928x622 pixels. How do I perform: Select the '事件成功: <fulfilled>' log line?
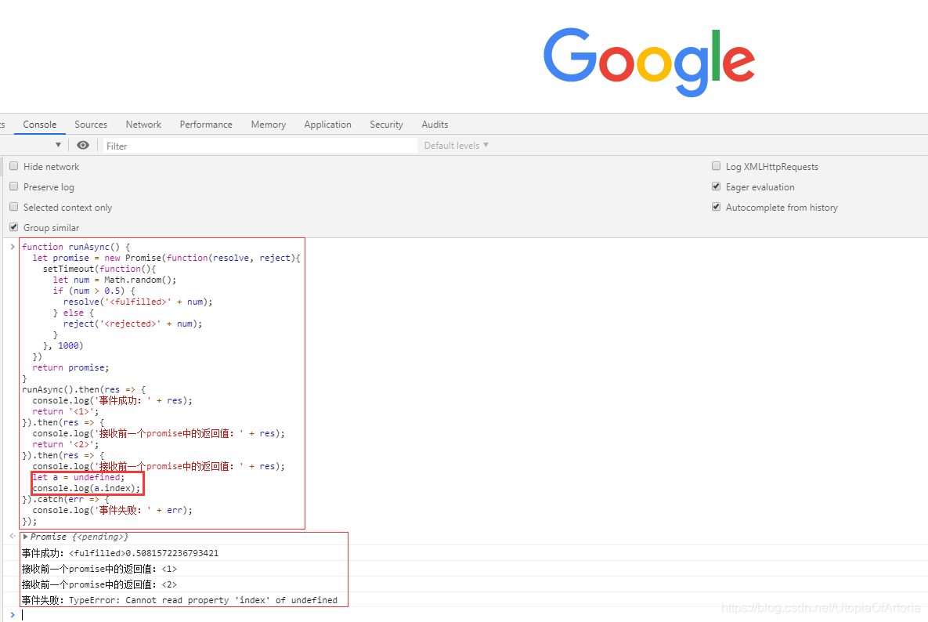tap(120, 553)
